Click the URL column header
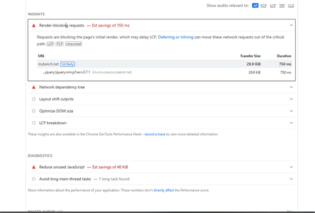This screenshot has width=315, height=213. click(41, 56)
